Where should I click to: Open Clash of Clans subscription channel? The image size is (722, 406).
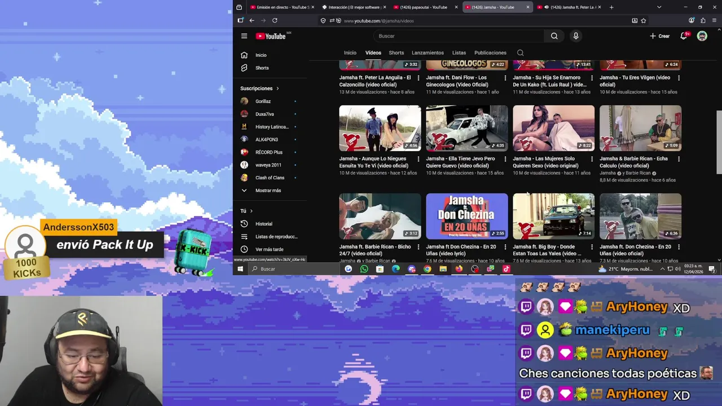click(268, 178)
